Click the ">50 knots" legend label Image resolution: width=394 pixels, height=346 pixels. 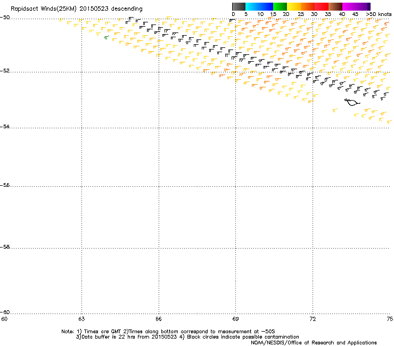[379, 14]
